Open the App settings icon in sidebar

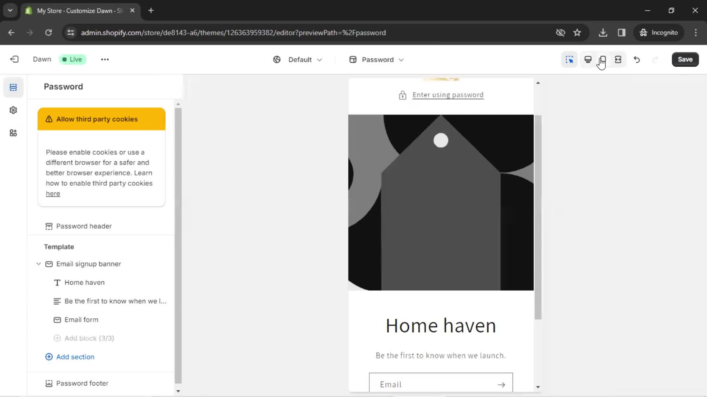pyautogui.click(x=13, y=133)
